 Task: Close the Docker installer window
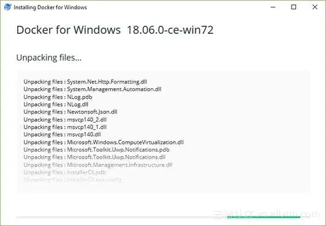pos(315,7)
